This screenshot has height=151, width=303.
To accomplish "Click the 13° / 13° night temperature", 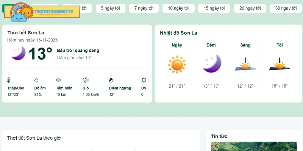I will pyautogui.click(x=211, y=86).
